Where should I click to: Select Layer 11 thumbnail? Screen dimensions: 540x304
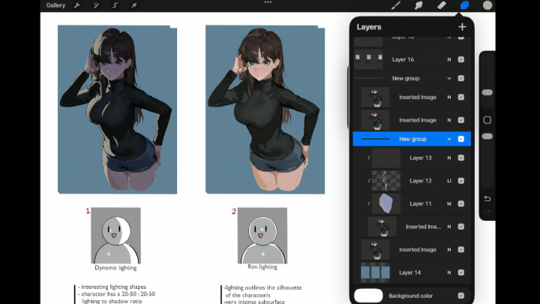386,203
